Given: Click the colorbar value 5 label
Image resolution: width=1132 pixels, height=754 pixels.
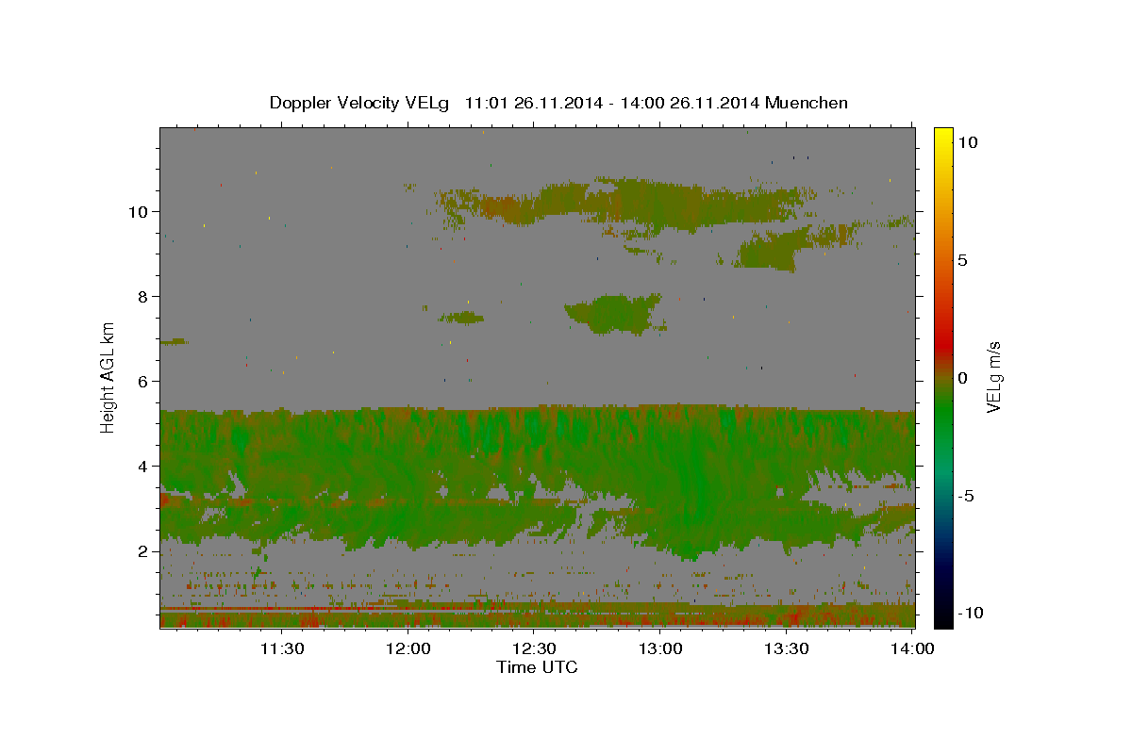Looking at the screenshot, I should (x=963, y=259).
